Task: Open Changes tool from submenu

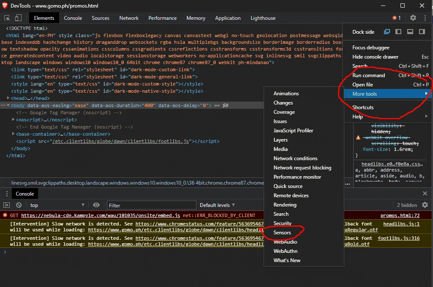Action: pos(304,103)
